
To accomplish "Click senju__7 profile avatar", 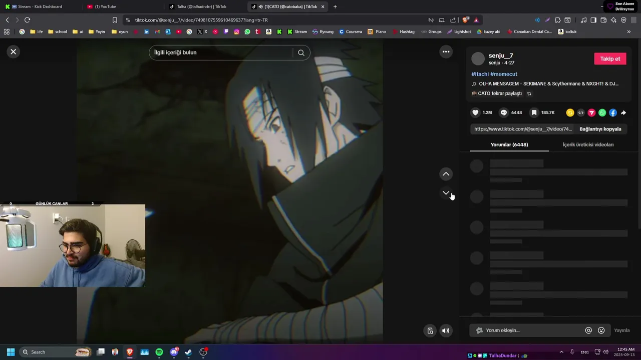I will (x=478, y=58).
